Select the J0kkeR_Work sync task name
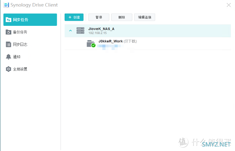 110,41
